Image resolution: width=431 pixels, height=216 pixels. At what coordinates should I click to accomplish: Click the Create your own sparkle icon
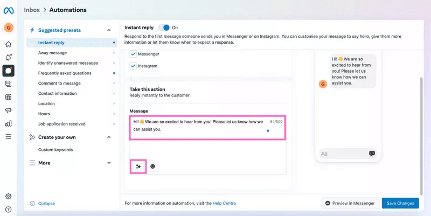coord(32,137)
